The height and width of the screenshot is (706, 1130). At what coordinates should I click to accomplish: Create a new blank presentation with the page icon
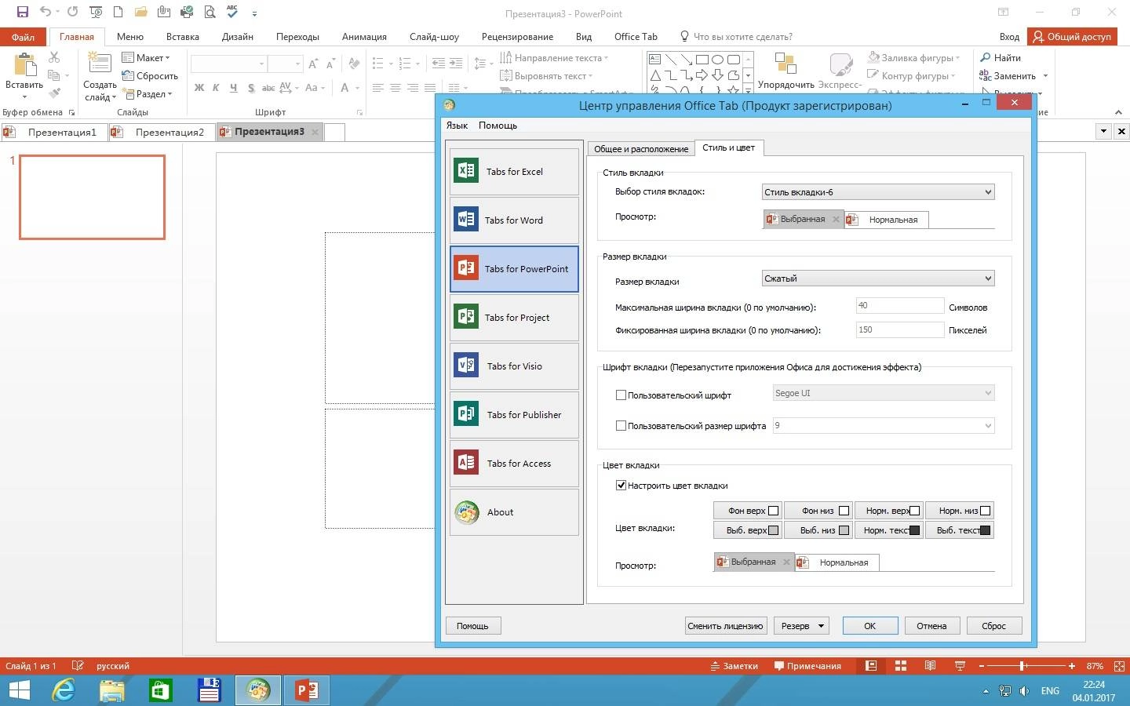point(118,12)
